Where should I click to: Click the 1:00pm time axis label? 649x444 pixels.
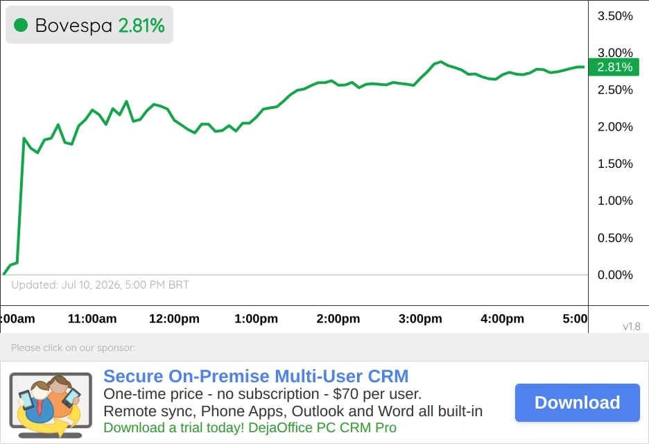tap(257, 318)
